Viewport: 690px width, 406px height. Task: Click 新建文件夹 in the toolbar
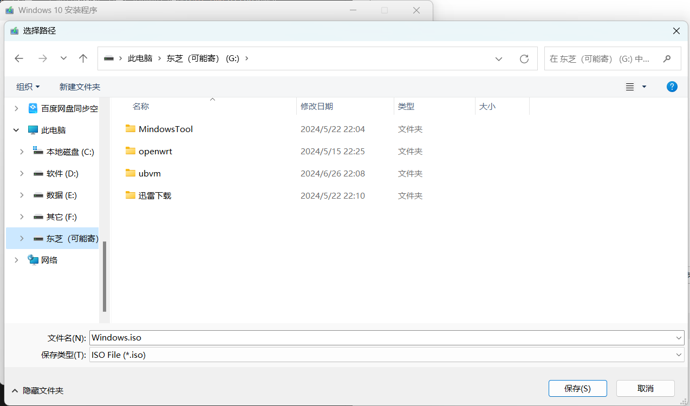pyautogui.click(x=80, y=87)
